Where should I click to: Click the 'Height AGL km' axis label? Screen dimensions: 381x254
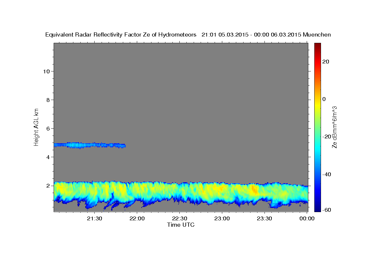click(x=37, y=127)
